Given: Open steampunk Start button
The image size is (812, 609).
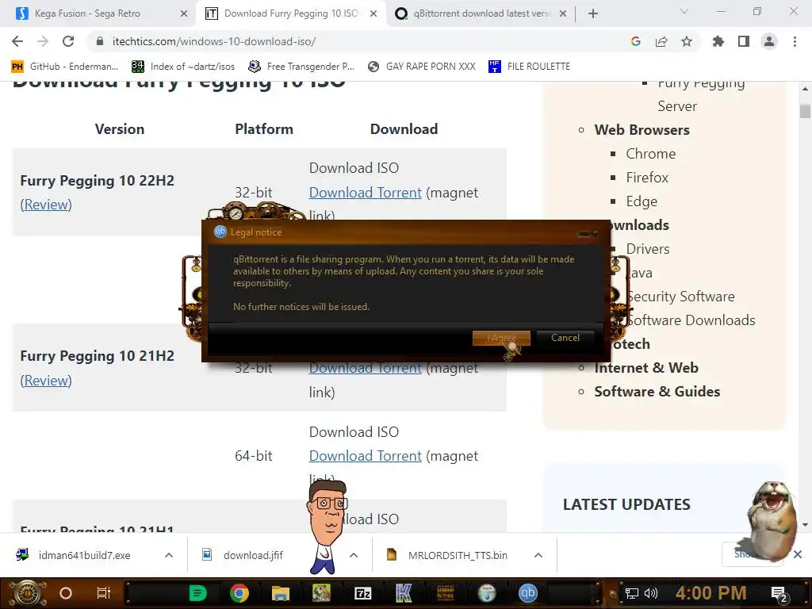Looking at the screenshot, I should click(x=27, y=593).
